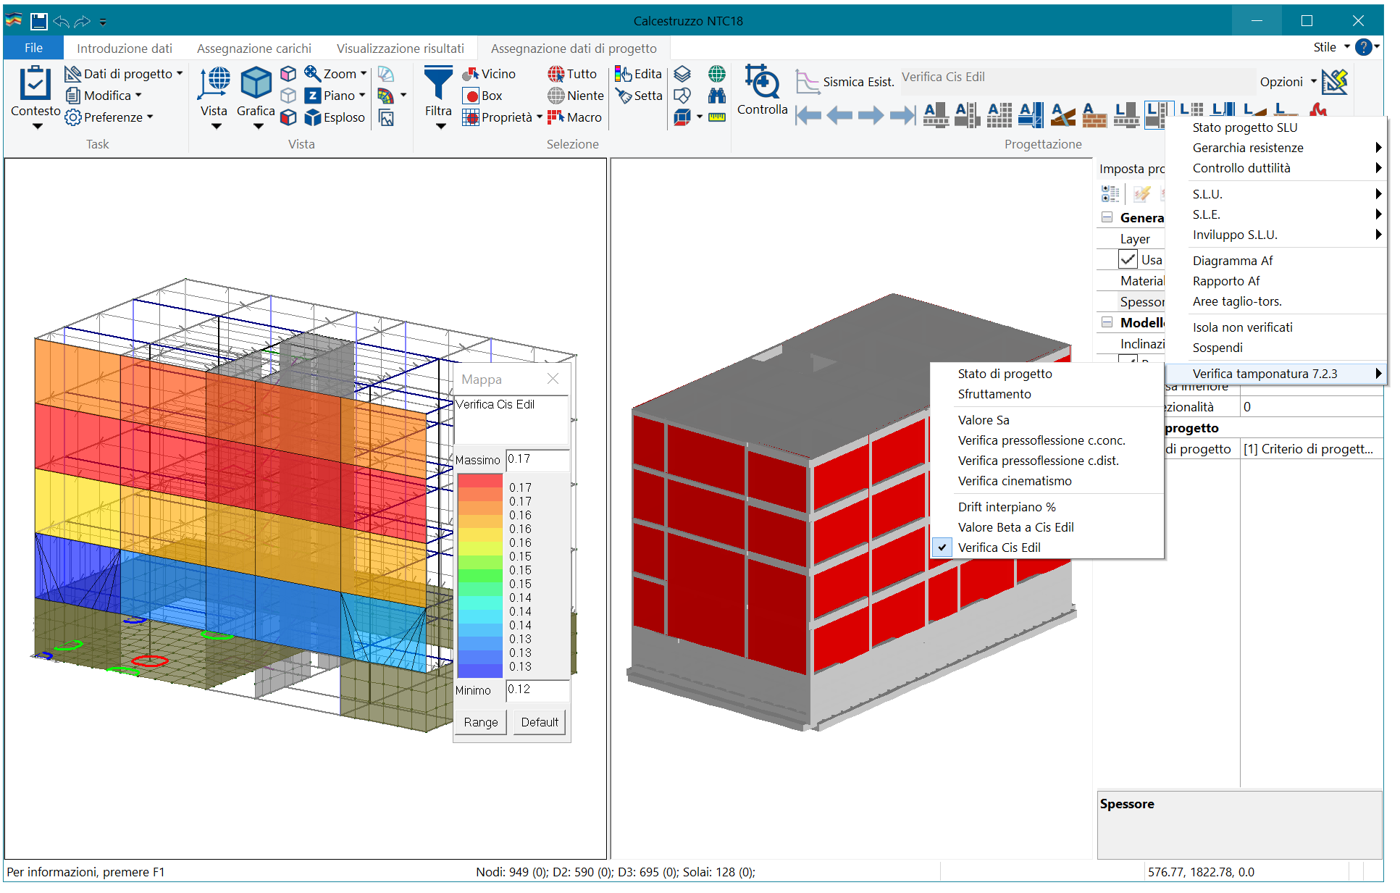Click the Default button in Mappa

point(540,722)
